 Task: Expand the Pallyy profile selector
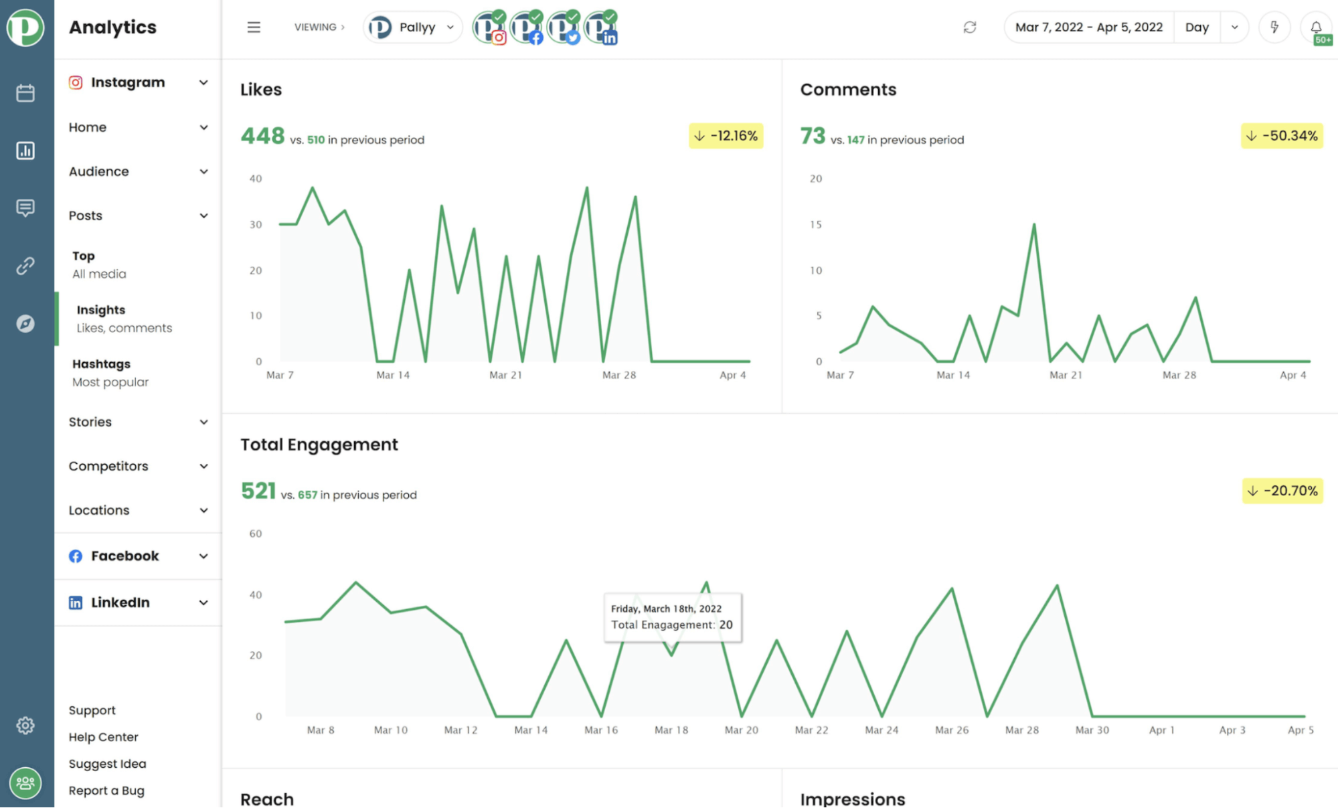click(x=413, y=27)
